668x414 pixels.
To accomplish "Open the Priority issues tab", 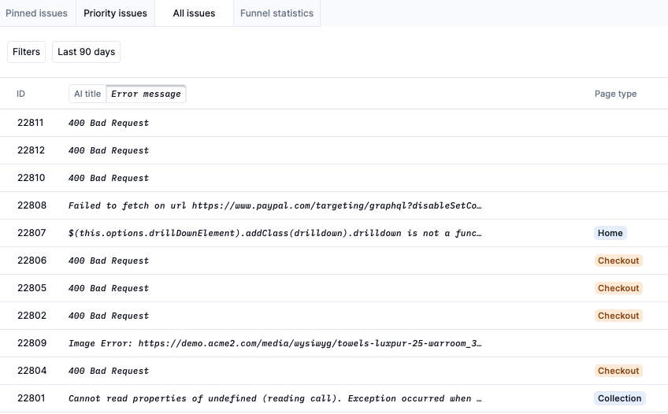I will pyautogui.click(x=115, y=13).
